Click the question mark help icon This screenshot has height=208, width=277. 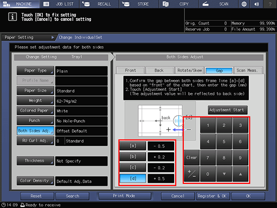point(270,4)
